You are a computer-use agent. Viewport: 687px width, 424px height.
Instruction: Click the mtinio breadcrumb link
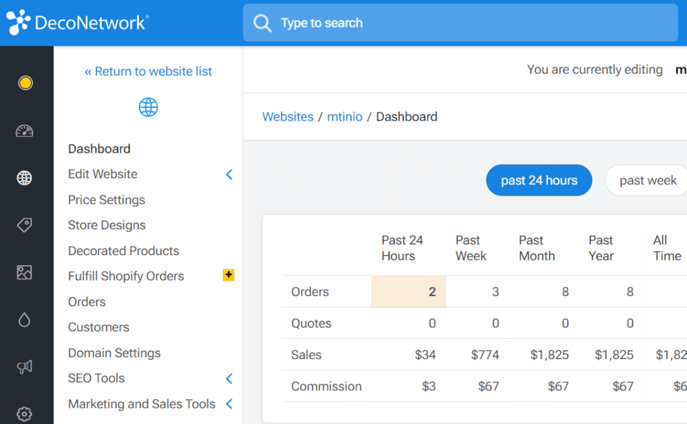[344, 117]
